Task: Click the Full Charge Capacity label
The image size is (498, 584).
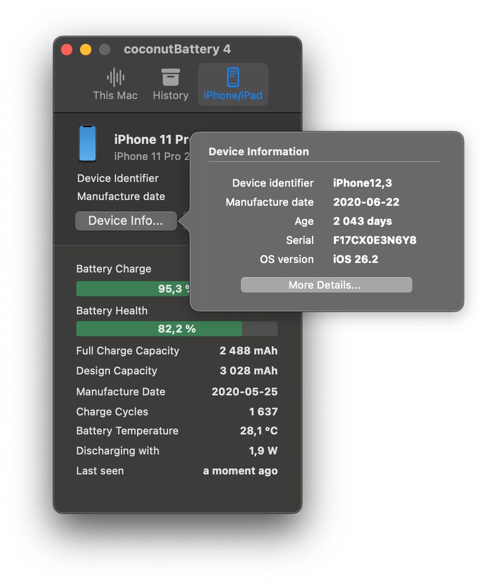Action: click(128, 351)
